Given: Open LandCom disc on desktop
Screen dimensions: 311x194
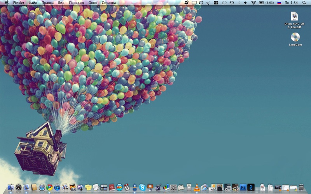Looking at the screenshot, I should point(295,39).
